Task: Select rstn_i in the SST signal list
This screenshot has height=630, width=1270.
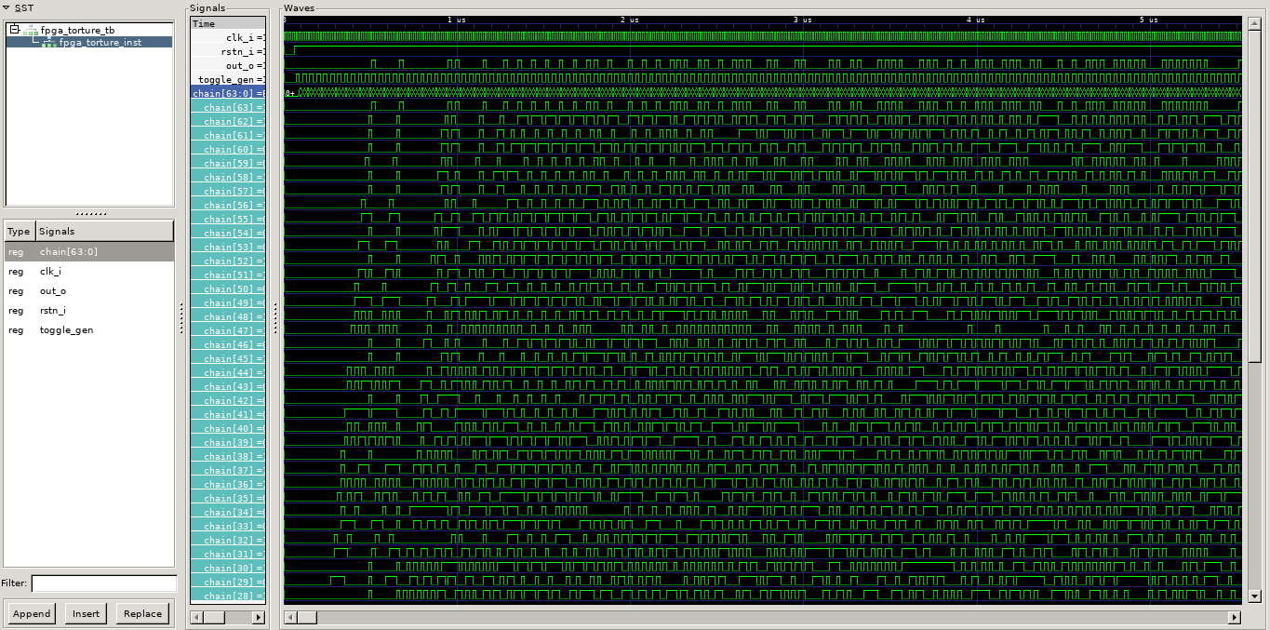Action: pos(89,310)
